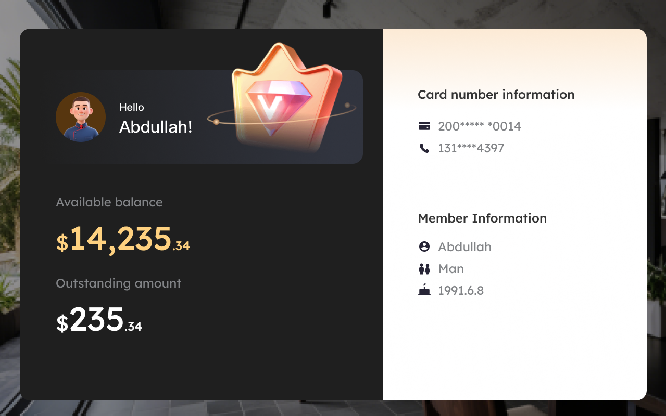Click the $14,235.34 balance amount
This screenshot has height=416, width=666.
point(123,240)
